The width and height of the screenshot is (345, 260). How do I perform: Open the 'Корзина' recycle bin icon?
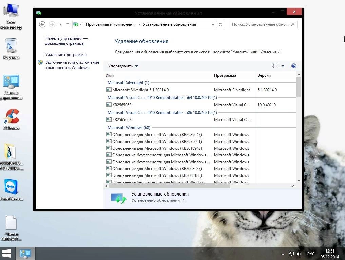[11, 49]
